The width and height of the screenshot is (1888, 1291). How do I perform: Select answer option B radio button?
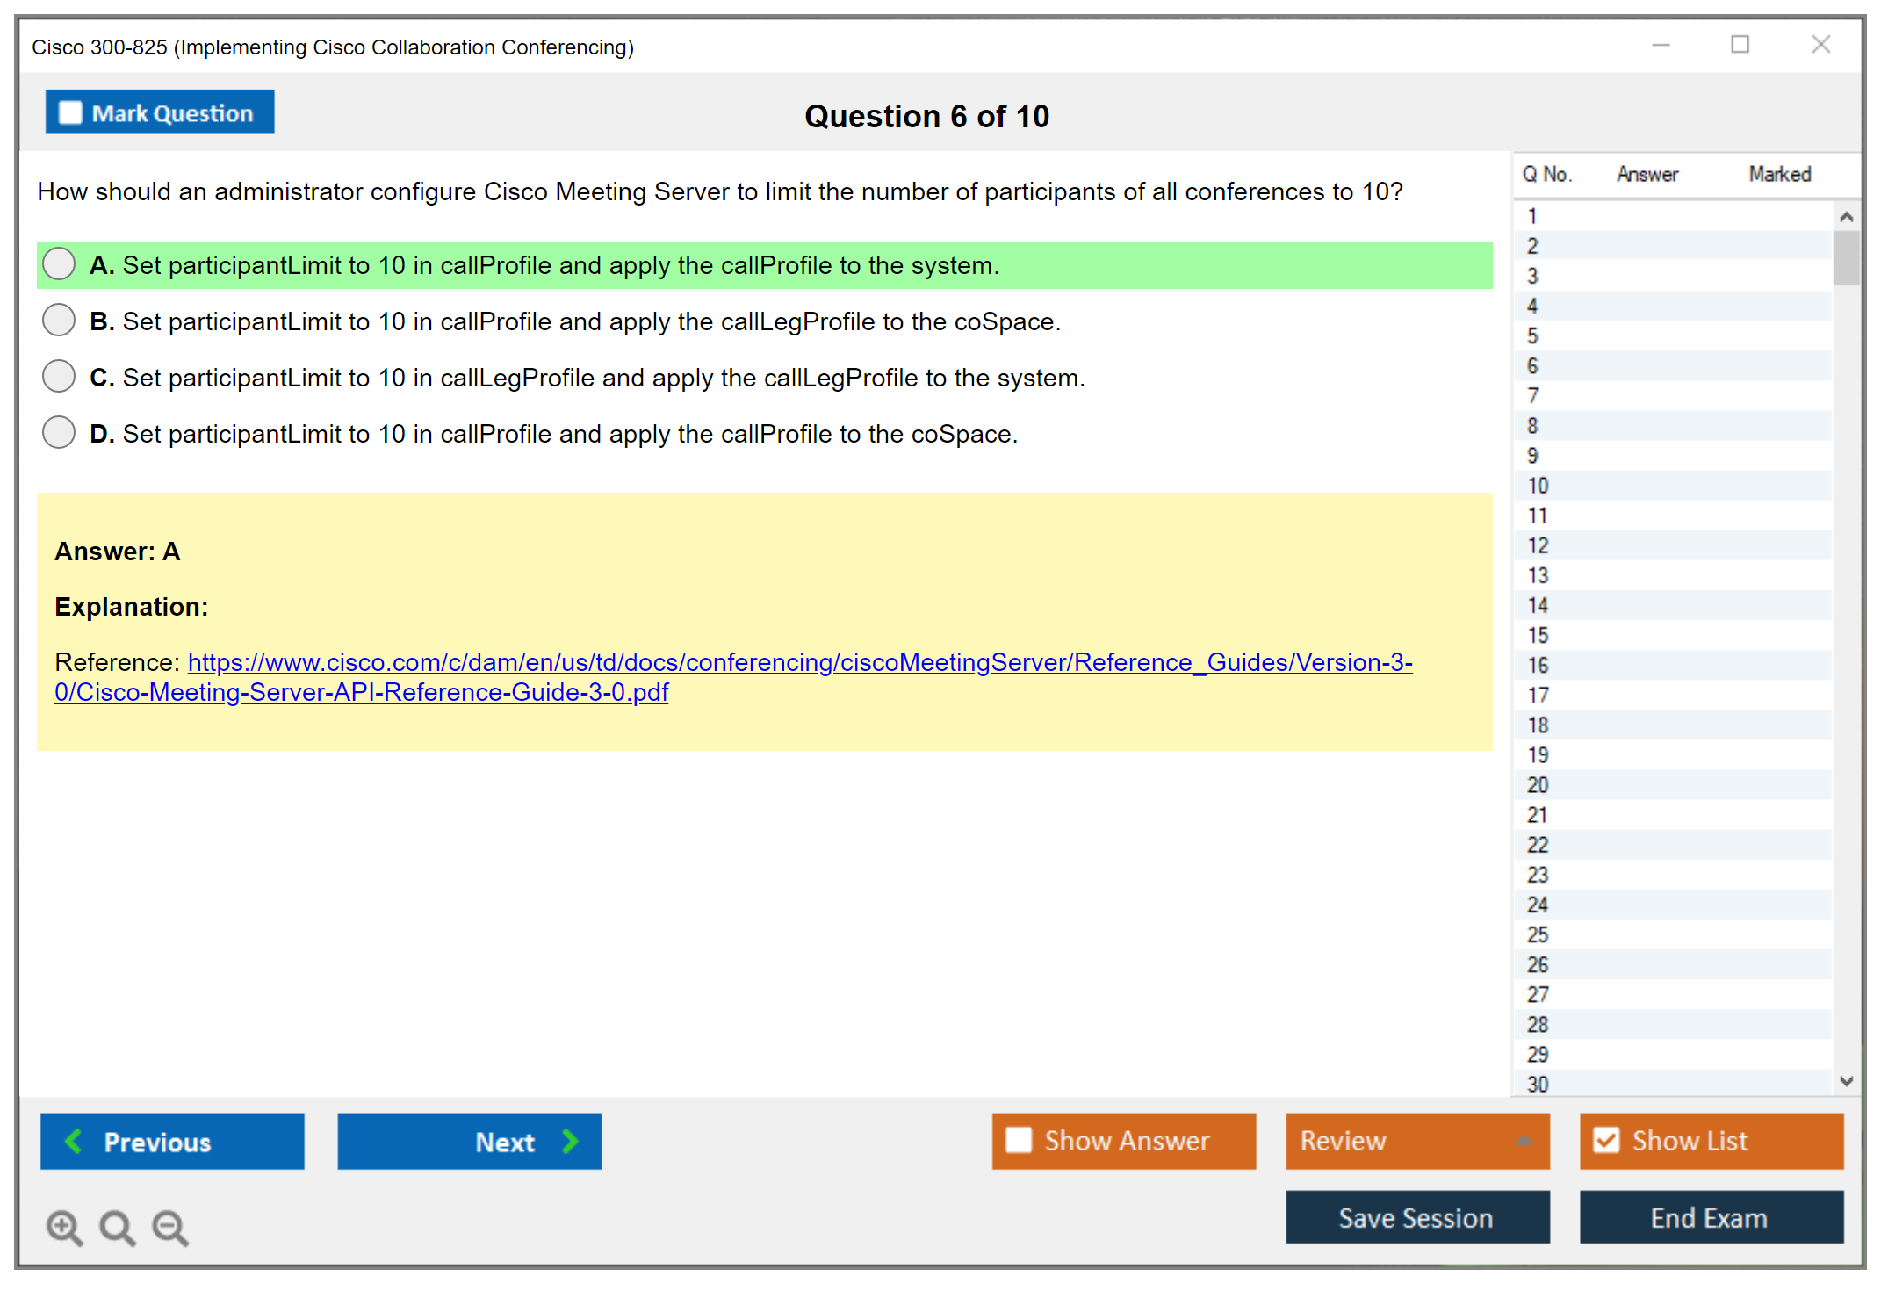(59, 321)
